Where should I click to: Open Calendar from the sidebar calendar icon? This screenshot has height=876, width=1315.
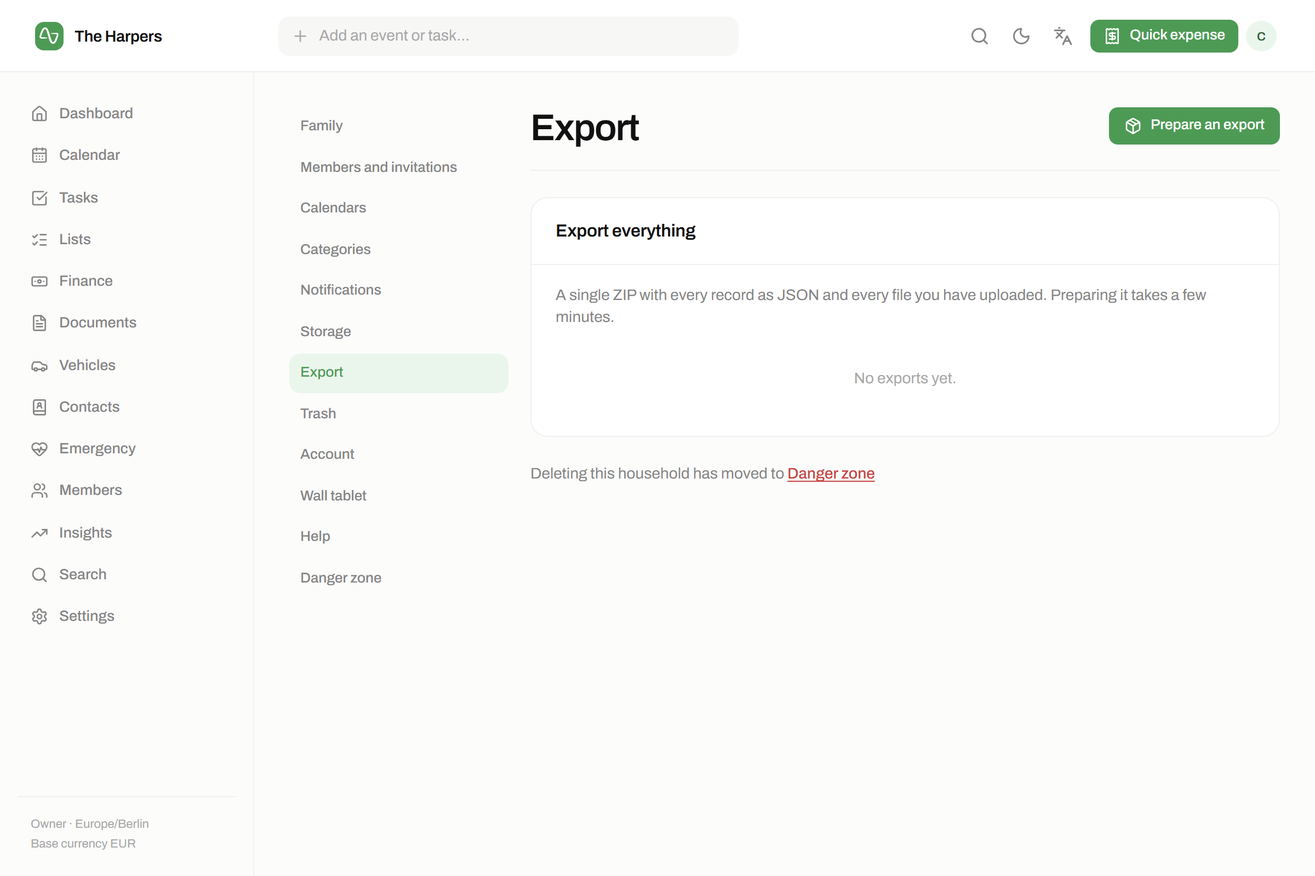pyautogui.click(x=39, y=155)
